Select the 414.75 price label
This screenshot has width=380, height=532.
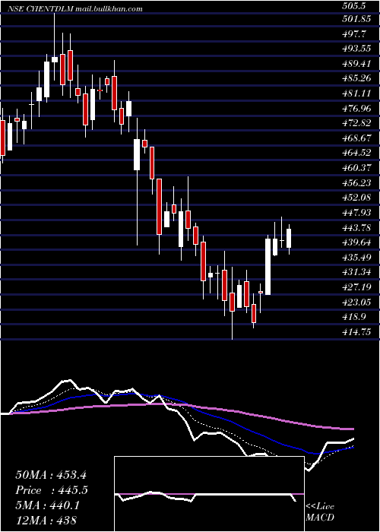coord(358,332)
